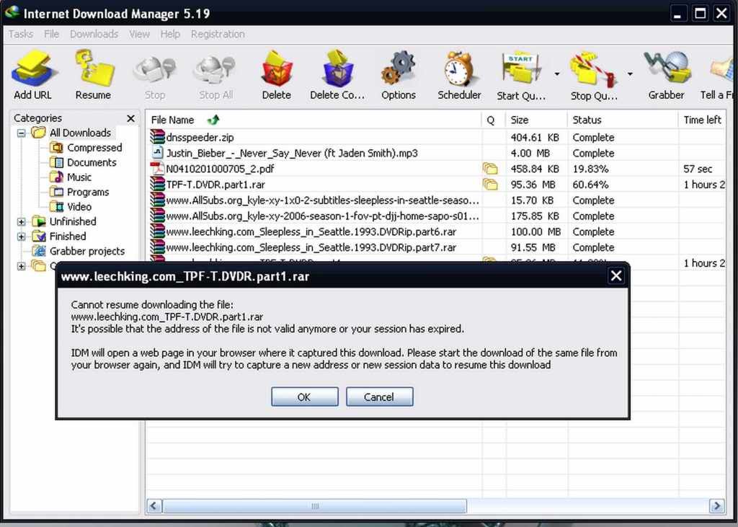Screen dimensions: 738x527
Task: Expand the partly hidden tree node below Grabber projects
Action: [x=21, y=266]
